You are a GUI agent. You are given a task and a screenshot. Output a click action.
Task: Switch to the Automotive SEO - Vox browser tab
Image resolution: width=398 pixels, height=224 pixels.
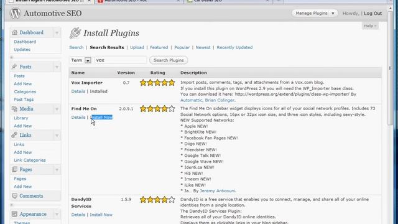(139, 1)
